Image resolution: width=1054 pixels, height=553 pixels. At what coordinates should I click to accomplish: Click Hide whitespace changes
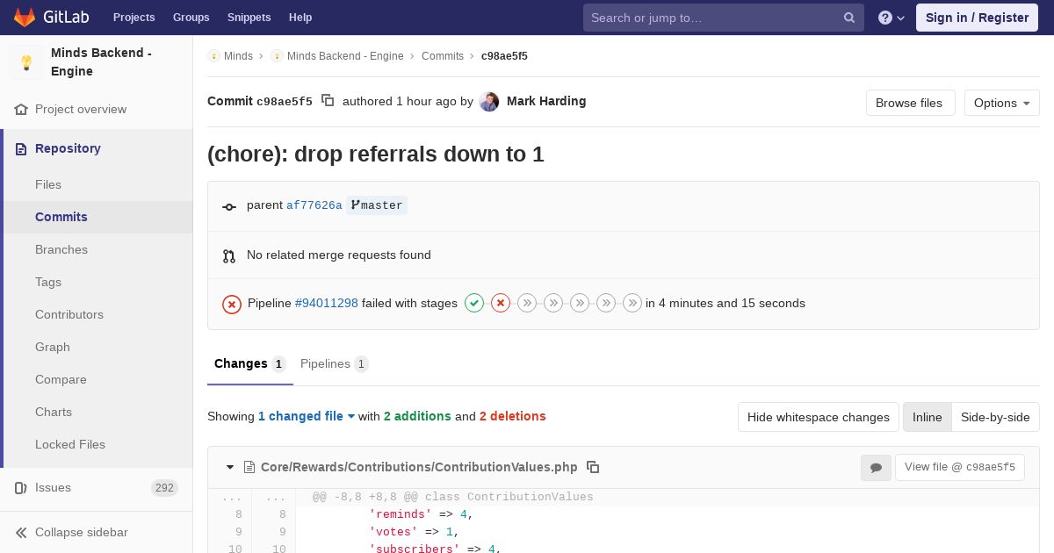[x=819, y=417]
